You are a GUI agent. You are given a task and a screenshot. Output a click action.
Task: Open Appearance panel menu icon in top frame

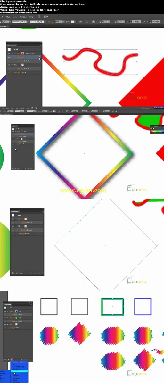pos(41,45)
